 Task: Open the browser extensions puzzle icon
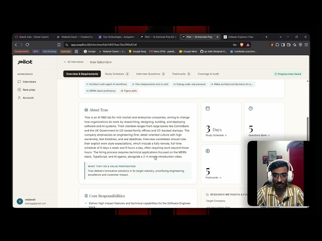pos(277,45)
